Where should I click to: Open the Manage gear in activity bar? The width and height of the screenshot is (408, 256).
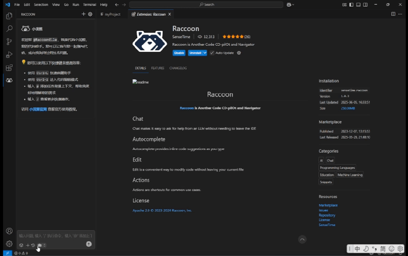9,244
